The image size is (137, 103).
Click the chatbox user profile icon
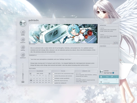tap(101, 77)
